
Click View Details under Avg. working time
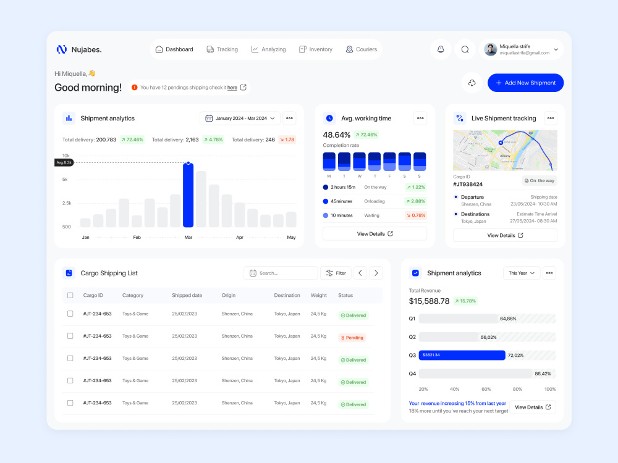[375, 233]
